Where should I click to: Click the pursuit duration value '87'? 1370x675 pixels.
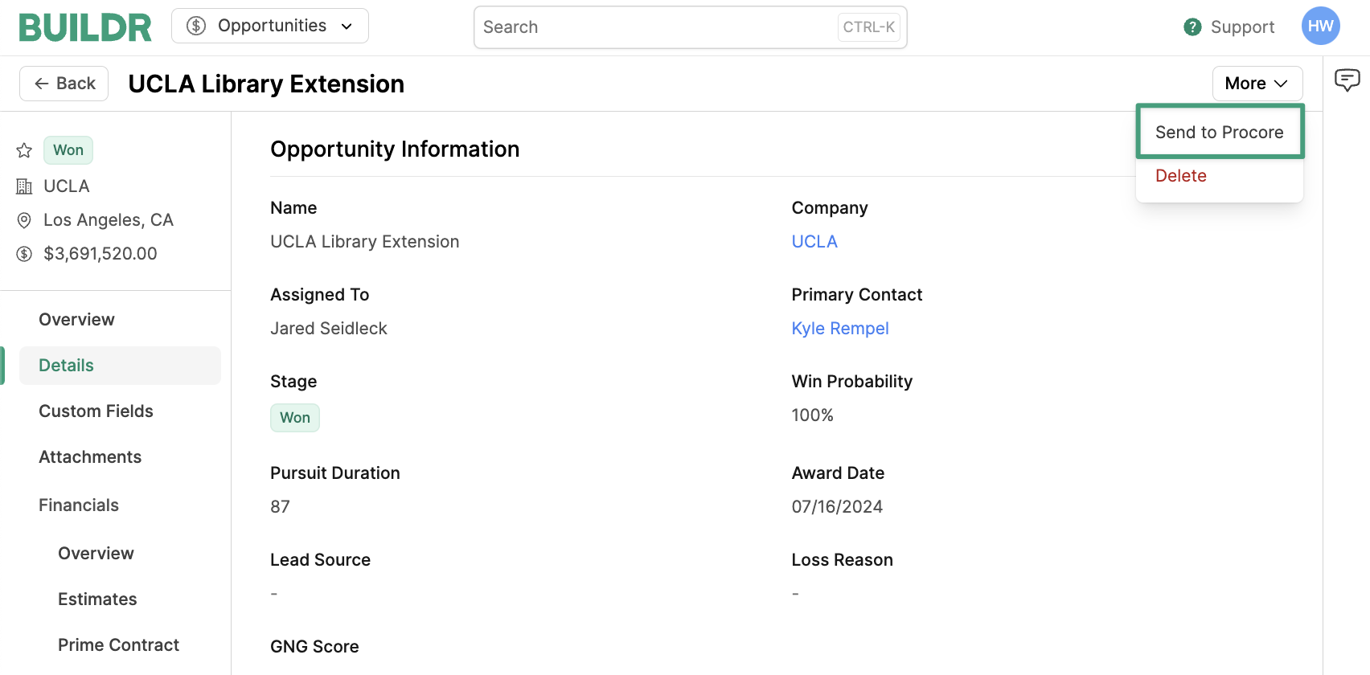(x=280, y=507)
